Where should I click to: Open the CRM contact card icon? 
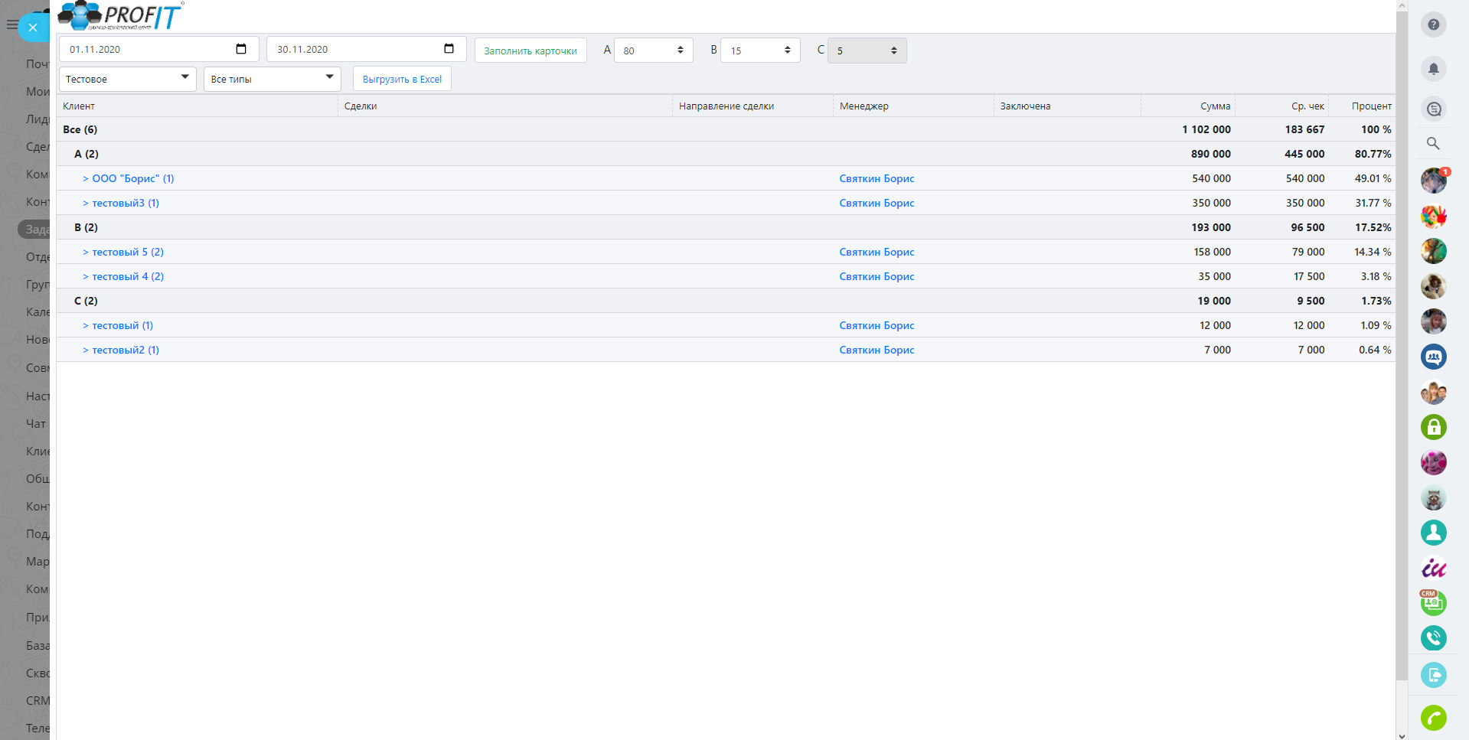point(1433,603)
